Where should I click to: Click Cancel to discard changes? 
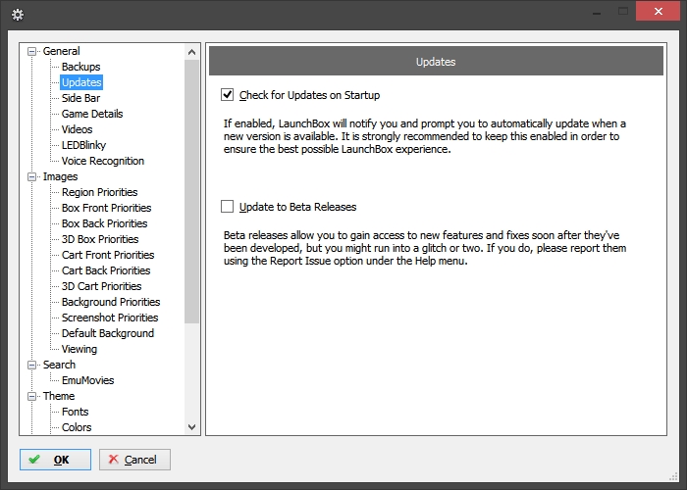click(134, 460)
